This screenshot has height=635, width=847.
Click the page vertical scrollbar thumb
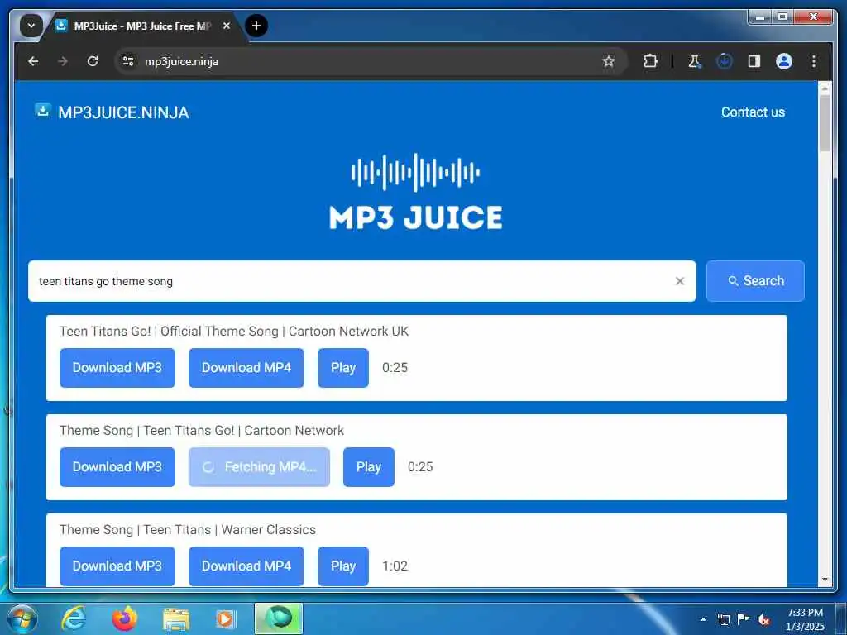point(825,123)
